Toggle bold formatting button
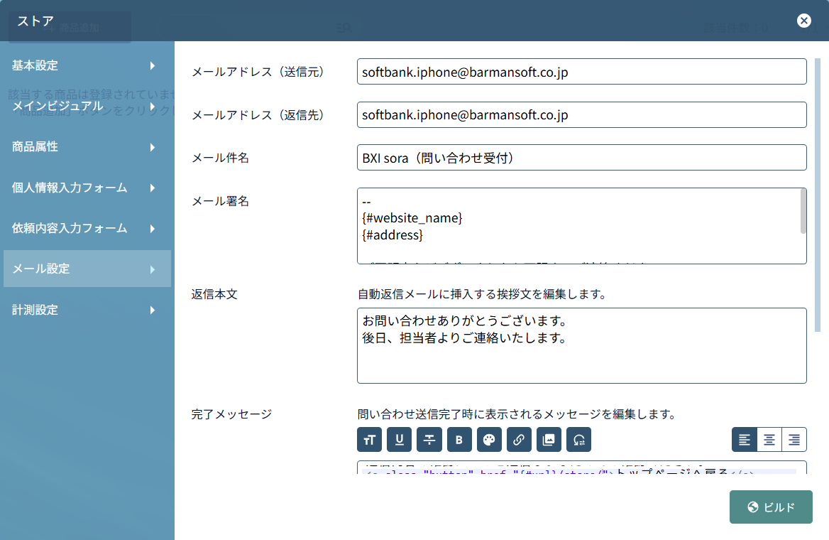829x540 pixels. point(459,439)
